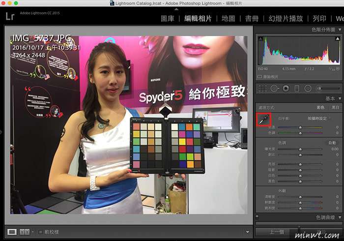Switch to 書冊 Book module
The height and width of the screenshot is (241, 344).
coord(252,18)
